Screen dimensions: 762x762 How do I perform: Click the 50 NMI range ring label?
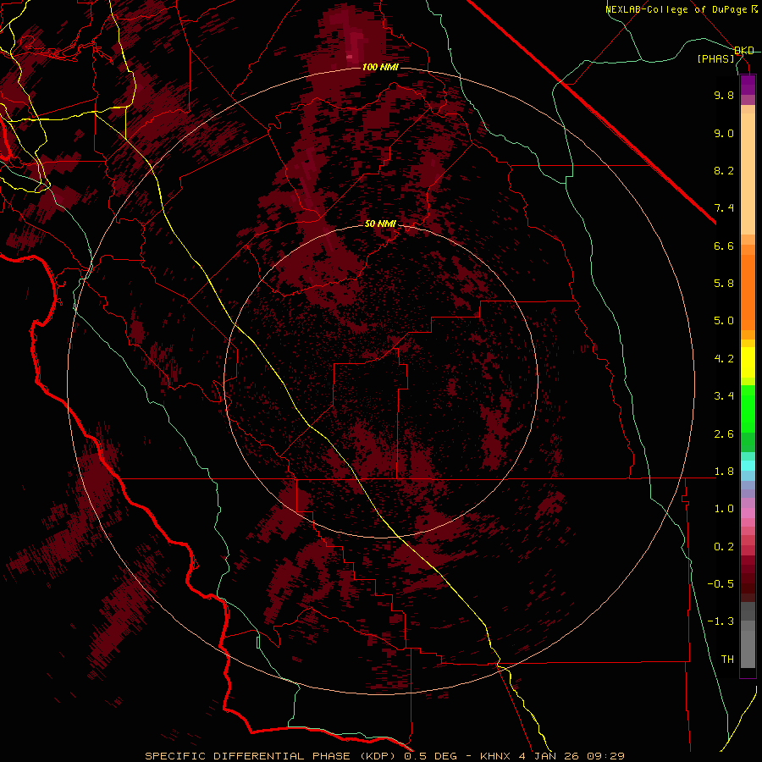click(x=380, y=224)
